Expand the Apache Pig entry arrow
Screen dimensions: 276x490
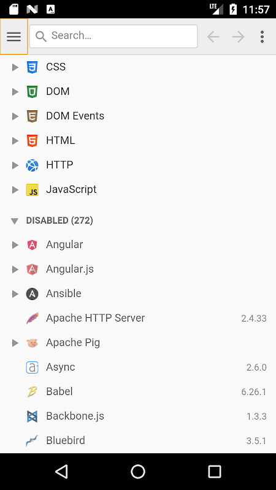click(15, 343)
